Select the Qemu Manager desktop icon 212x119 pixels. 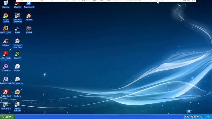[17, 107]
